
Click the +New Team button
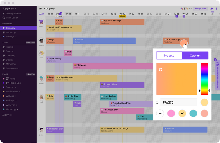pos(31,42)
